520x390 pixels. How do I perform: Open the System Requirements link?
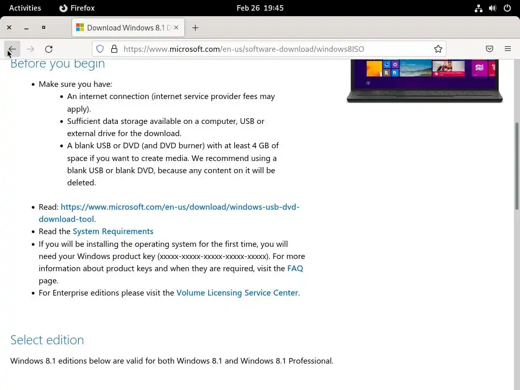(113, 231)
